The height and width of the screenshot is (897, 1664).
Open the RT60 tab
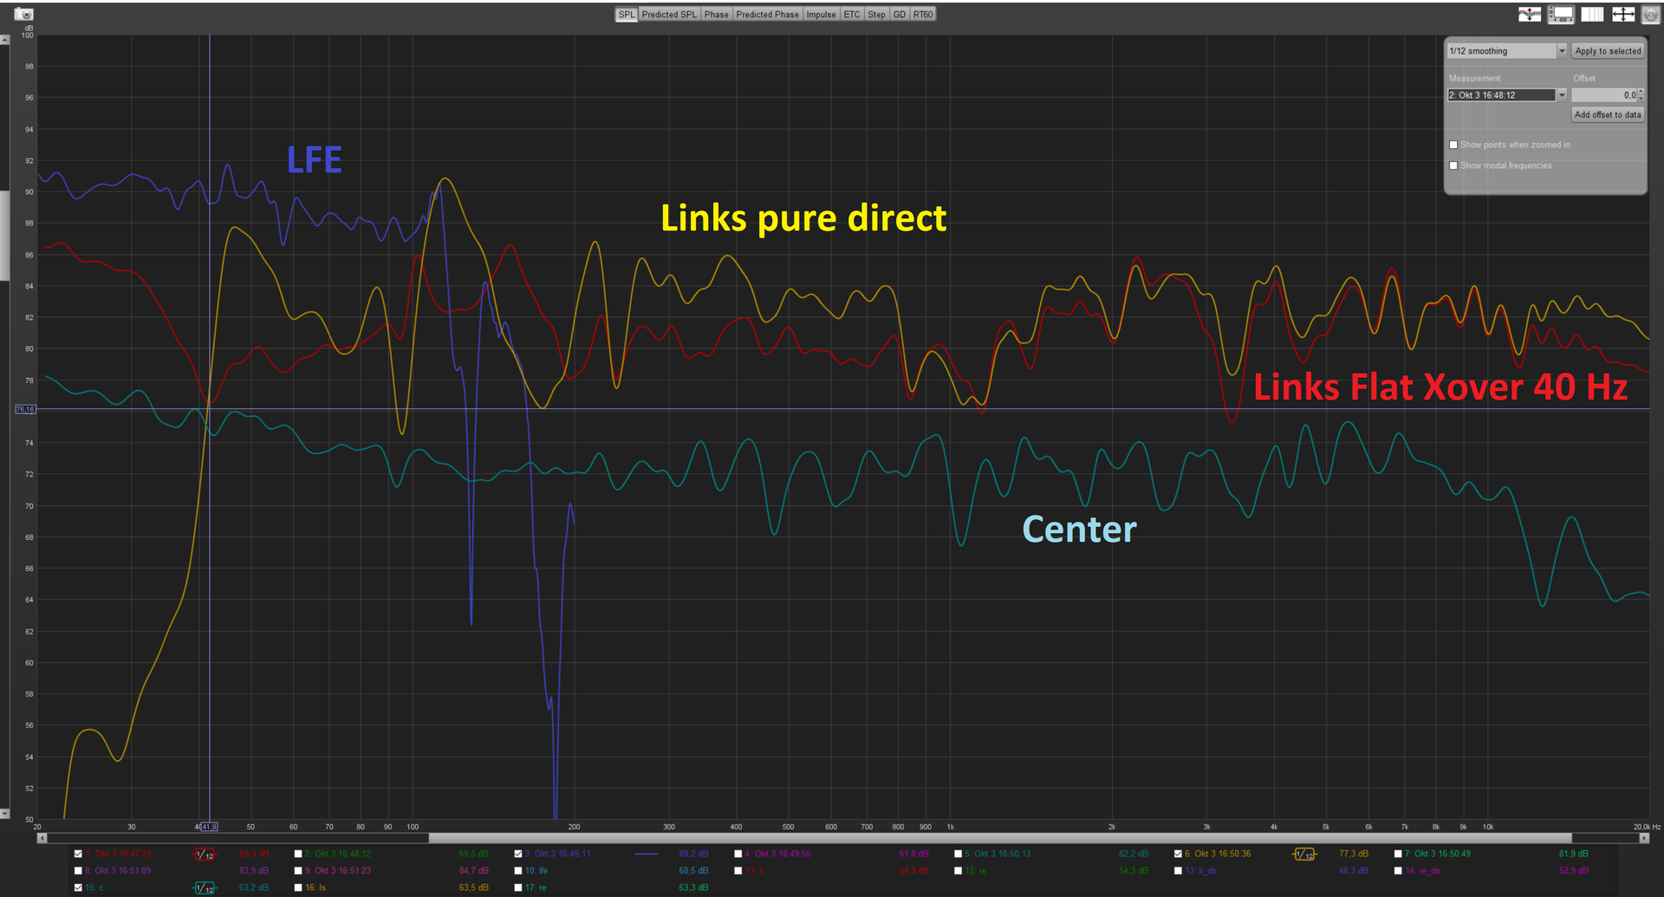(922, 15)
